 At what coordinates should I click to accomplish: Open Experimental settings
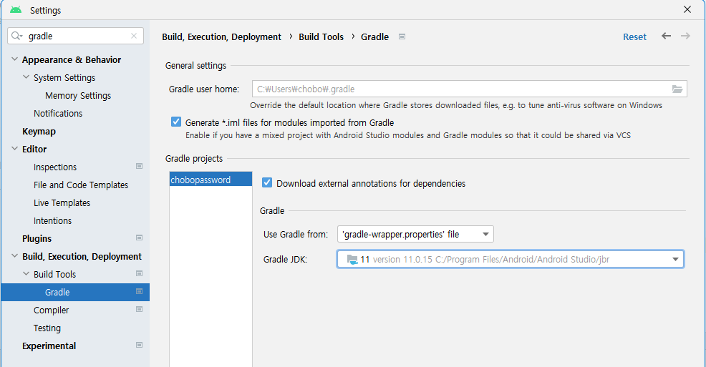(49, 346)
